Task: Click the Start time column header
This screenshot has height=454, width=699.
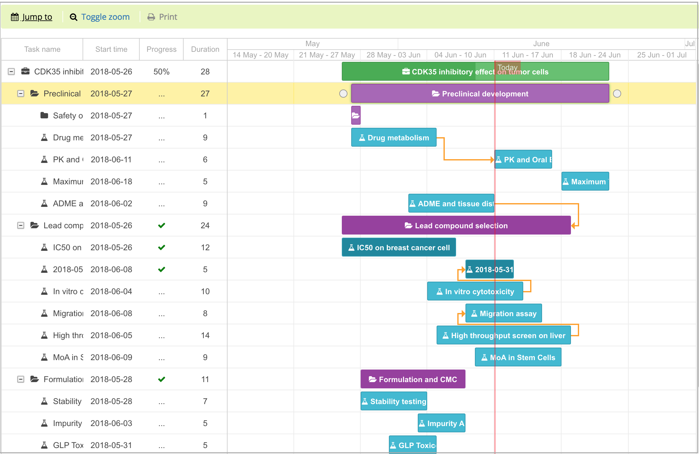Action: point(111,49)
